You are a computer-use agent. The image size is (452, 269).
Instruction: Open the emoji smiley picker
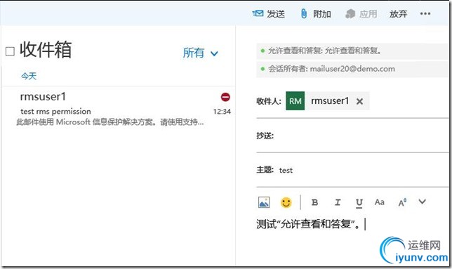286,202
